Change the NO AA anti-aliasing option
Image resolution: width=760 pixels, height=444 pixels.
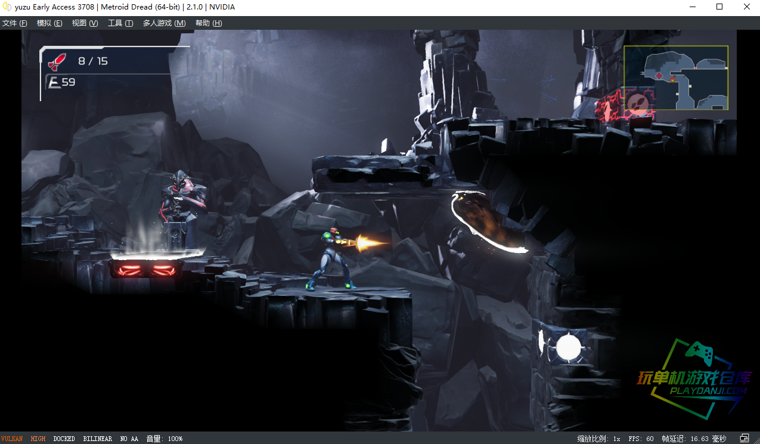click(129, 439)
